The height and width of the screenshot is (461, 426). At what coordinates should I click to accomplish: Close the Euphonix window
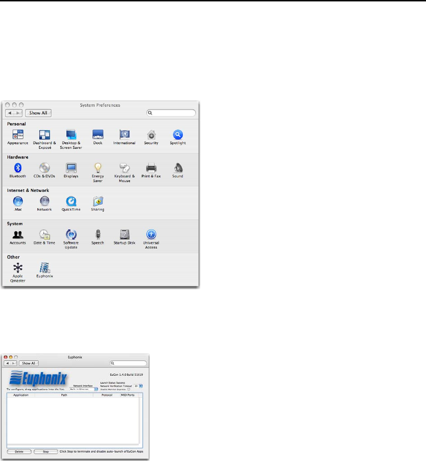tap(6, 357)
